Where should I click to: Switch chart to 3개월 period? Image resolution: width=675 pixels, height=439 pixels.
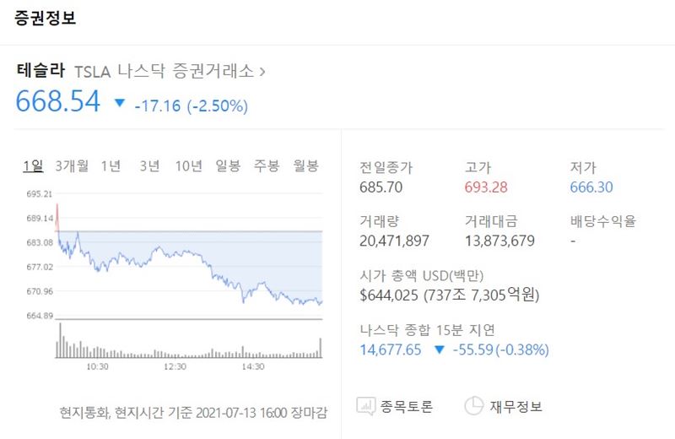pyautogui.click(x=72, y=165)
